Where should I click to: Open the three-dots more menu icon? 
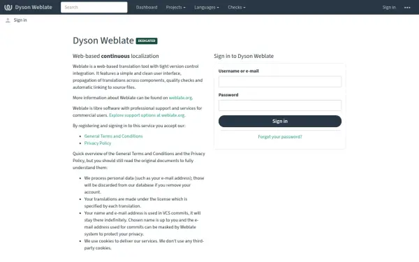pyautogui.click(x=407, y=8)
